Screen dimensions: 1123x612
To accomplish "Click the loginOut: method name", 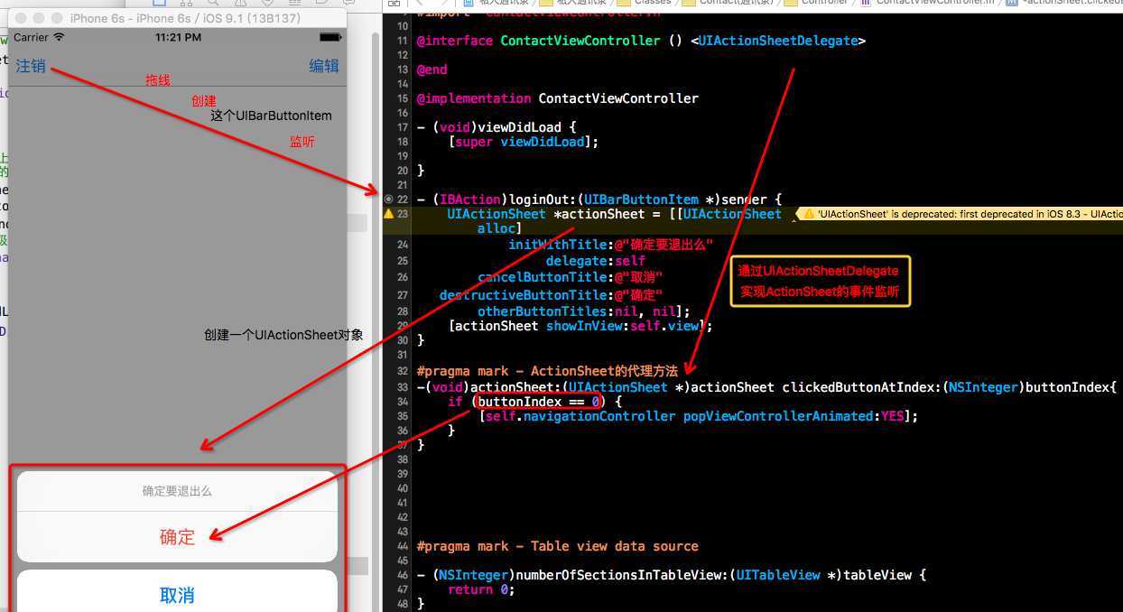I will pyautogui.click(x=543, y=199).
